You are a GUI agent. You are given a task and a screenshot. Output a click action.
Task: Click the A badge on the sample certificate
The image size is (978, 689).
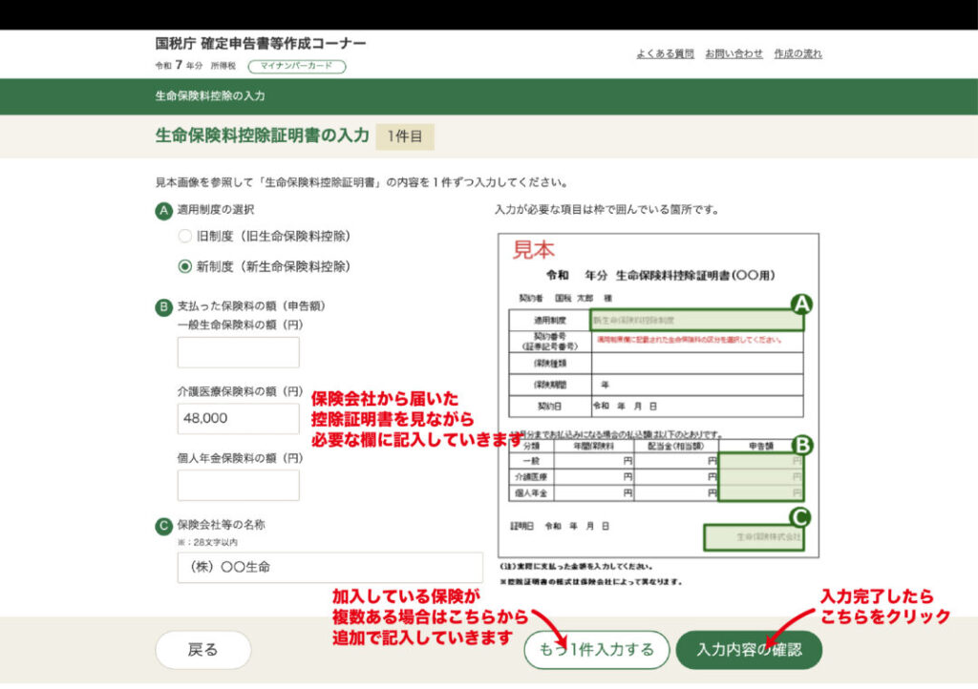pos(801,303)
